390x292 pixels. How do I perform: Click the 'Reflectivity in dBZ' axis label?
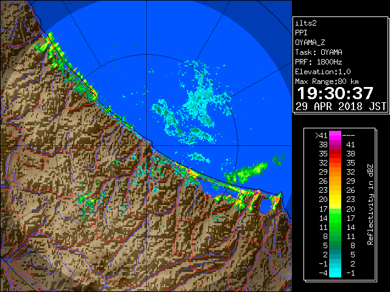click(x=370, y=204)
